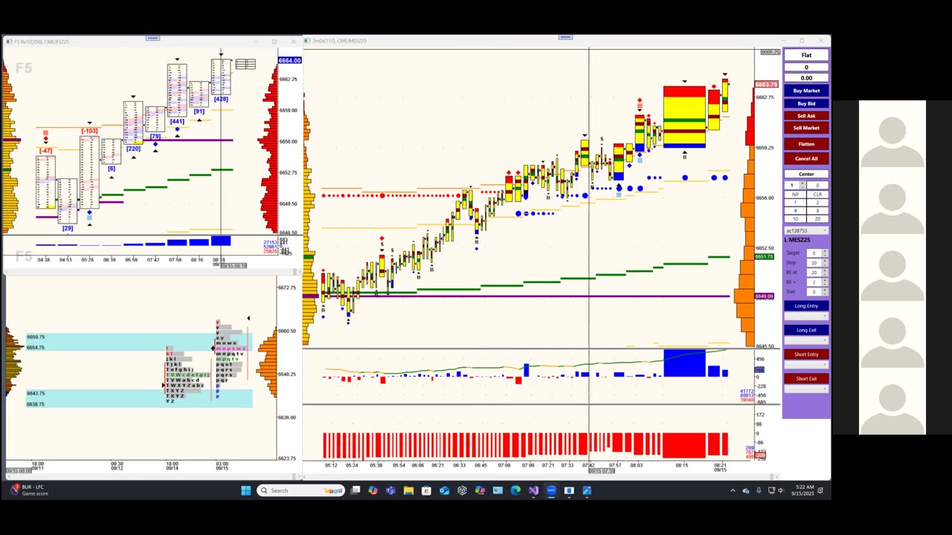
Task: Choose quantity preset 10
Action: coord(795,218)
